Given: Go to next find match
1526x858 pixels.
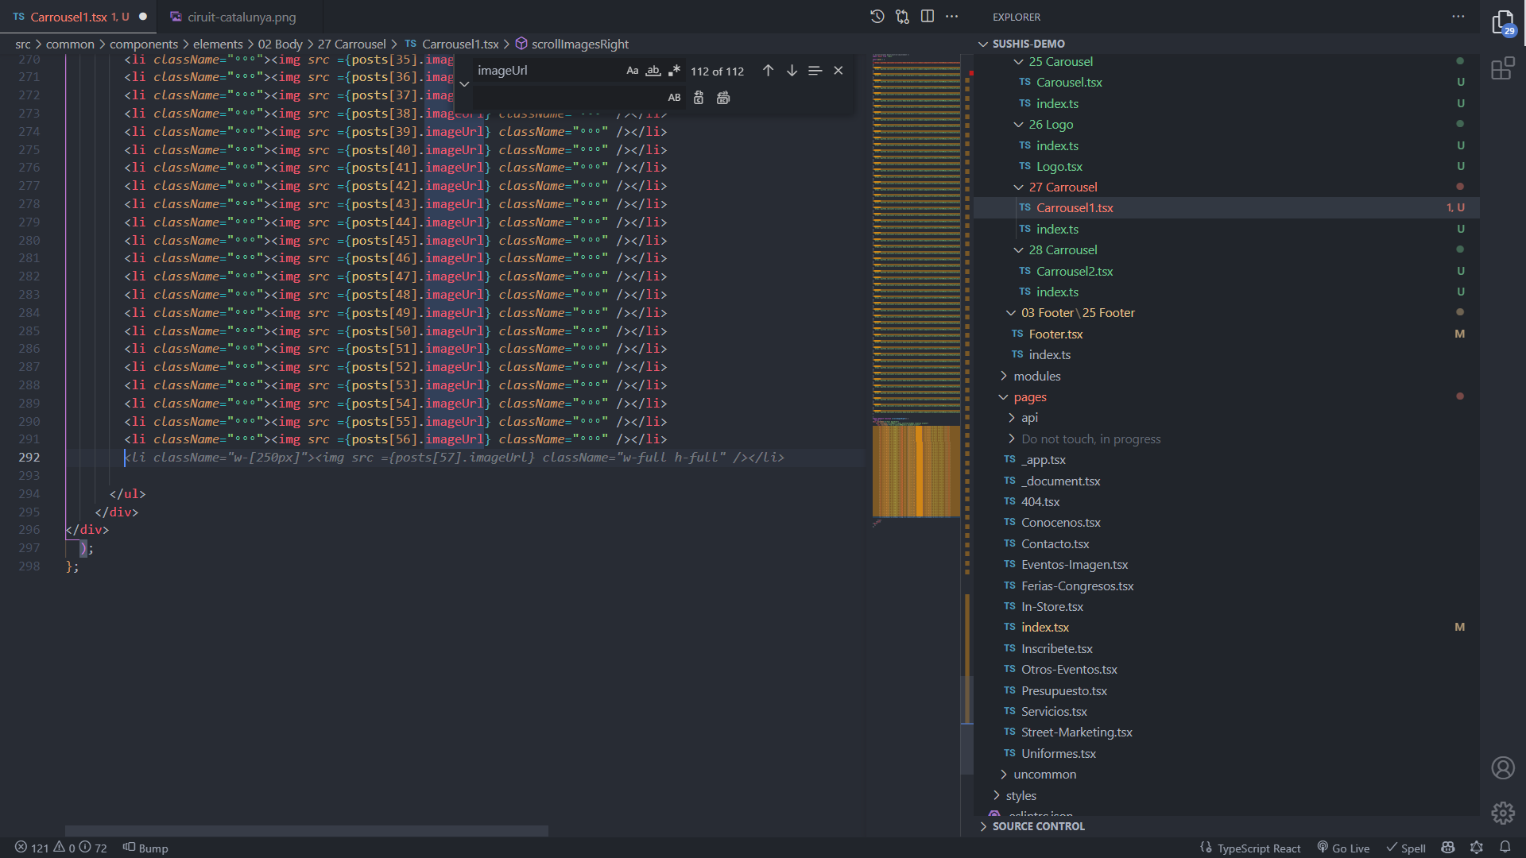Looking at the screenshot, I should [792, 71].
